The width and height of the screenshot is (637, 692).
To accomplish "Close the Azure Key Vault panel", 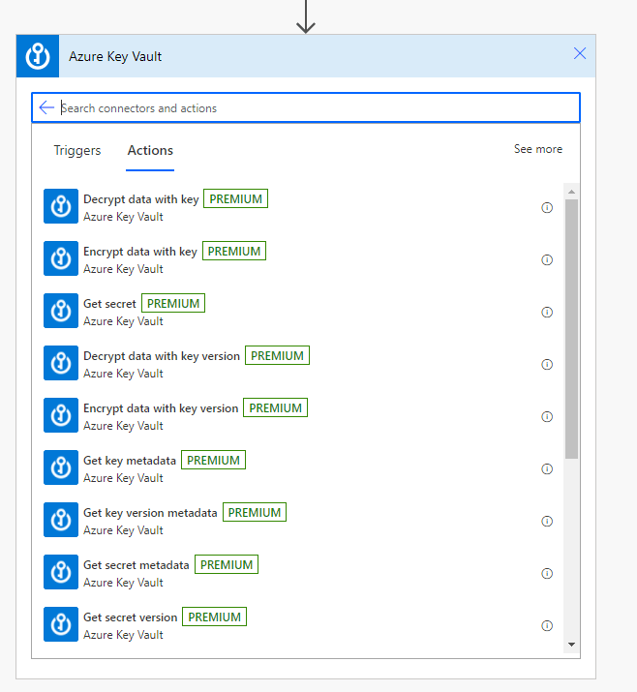I will point(580,54).
